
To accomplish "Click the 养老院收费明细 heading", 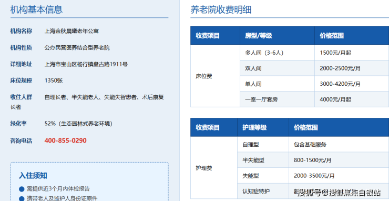I will coord(221,9).
